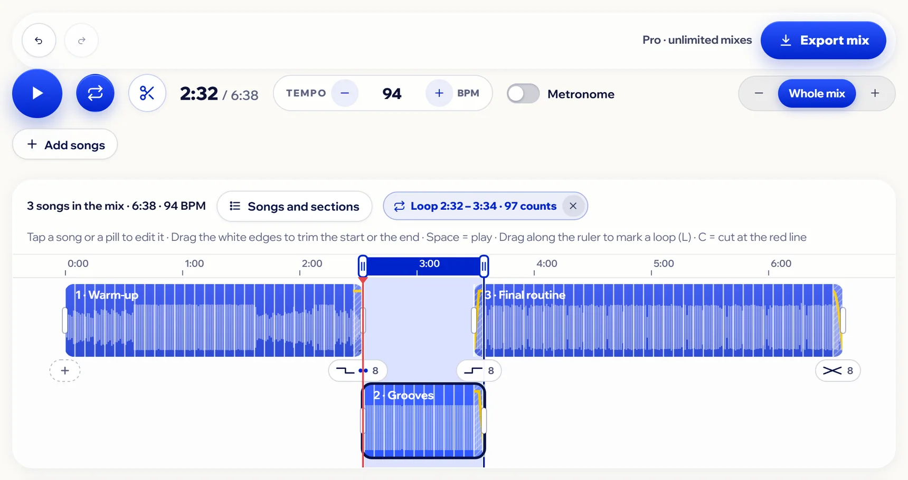The width and height of the screenshot is (908, 480).
Task: Click the redo arrow button
Action: click(81, 40)
